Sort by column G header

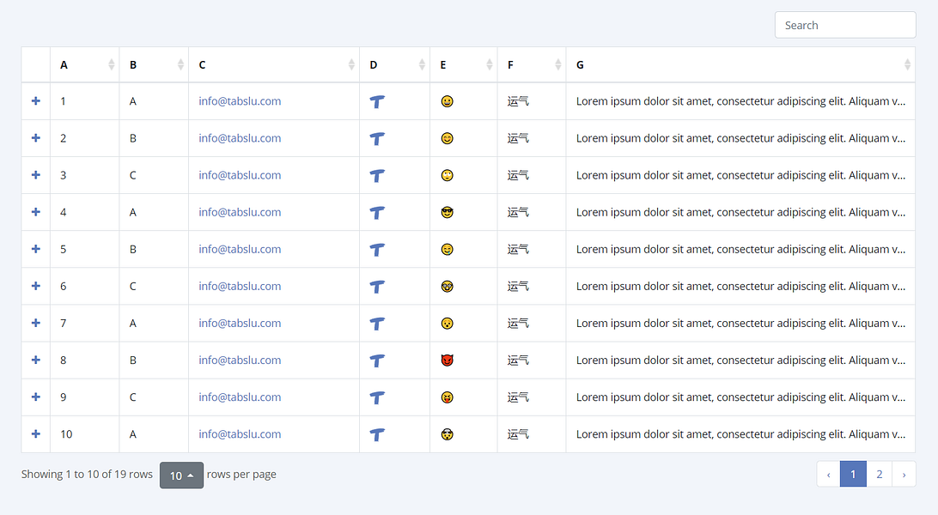(x=740, y=64)
